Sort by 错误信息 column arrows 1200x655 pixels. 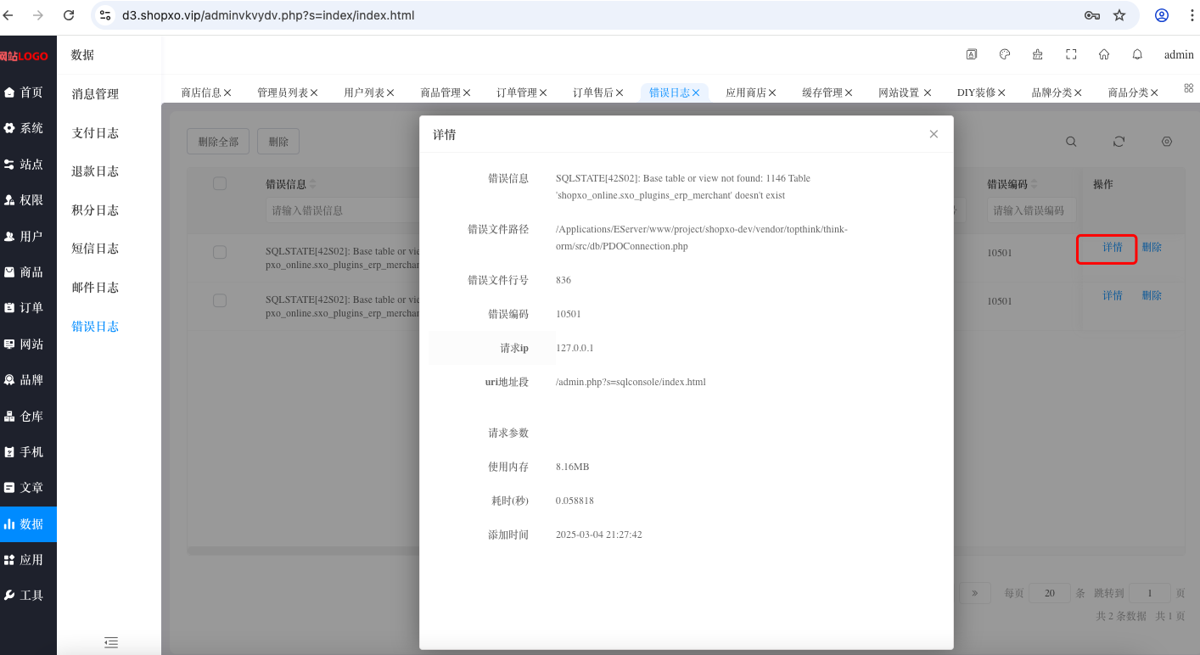tap(312, 184)
